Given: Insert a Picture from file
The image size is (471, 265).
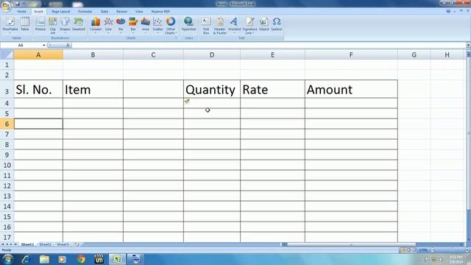Looking at the screenshot, I should (40, 24).
